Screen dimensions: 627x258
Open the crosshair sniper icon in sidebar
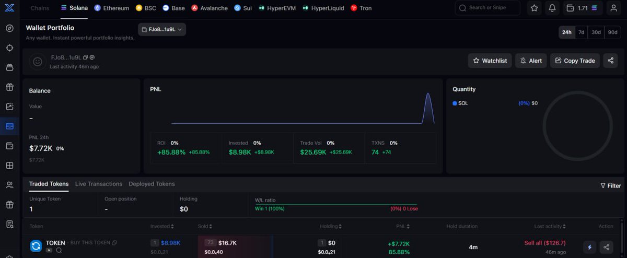(x=9, y=48)
